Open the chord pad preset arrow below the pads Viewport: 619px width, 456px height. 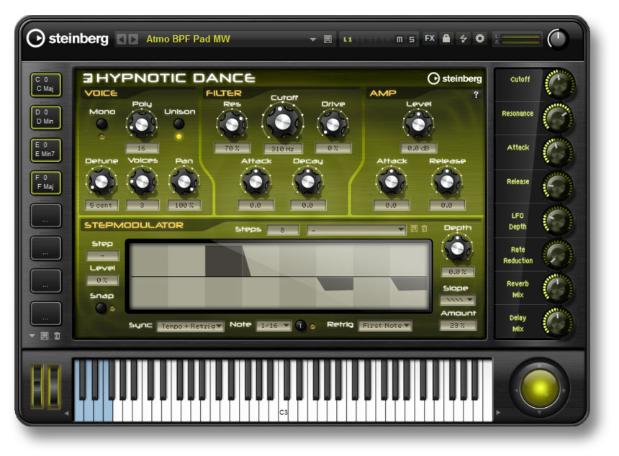pyautogui.click(x=32, y=336)
